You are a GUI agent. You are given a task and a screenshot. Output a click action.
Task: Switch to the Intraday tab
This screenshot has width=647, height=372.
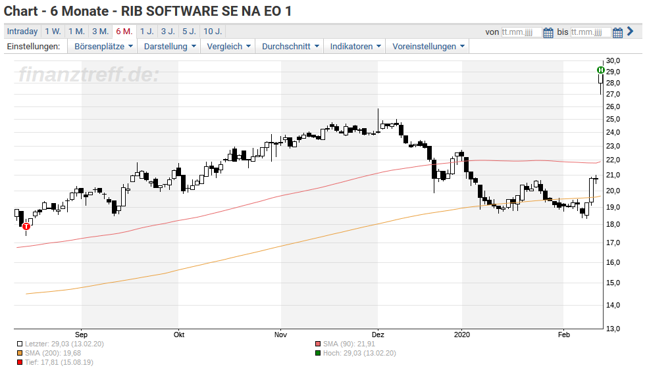point(22,32)
